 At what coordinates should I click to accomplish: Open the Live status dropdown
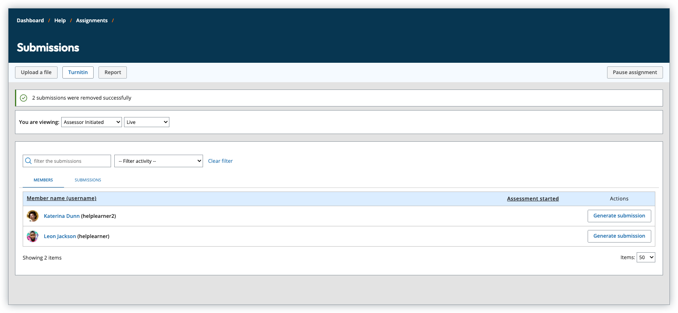pyautogui.click(x=147, y=122)
